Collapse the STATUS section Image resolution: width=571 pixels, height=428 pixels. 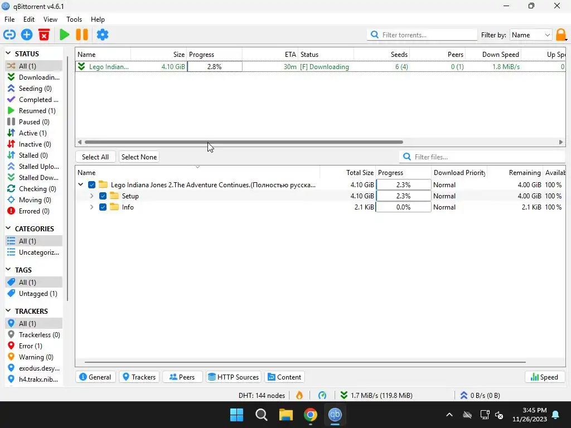click(x=8, y=53)
